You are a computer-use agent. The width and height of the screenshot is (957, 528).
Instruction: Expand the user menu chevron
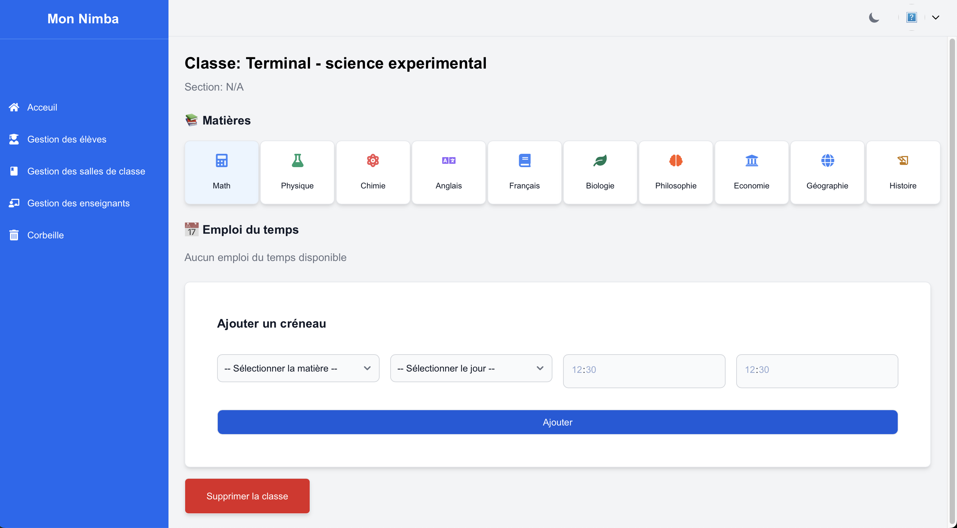pyautogui.click(x=935, y=17)
